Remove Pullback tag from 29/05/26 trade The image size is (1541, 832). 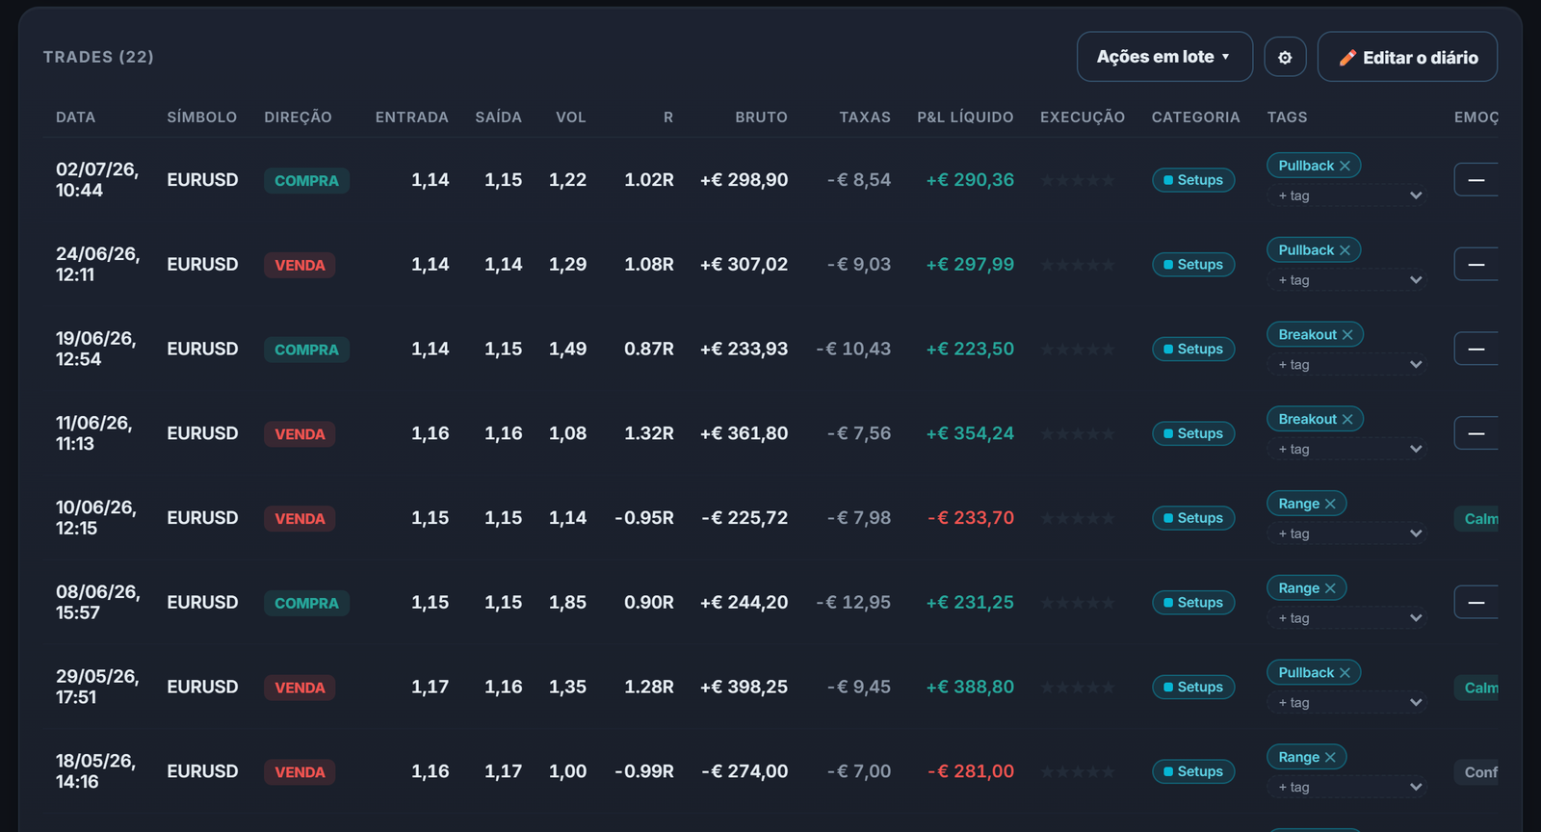point(1345,673)
